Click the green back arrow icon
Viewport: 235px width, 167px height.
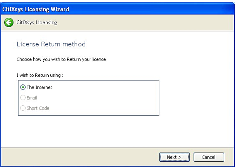[x=9, y=22]
